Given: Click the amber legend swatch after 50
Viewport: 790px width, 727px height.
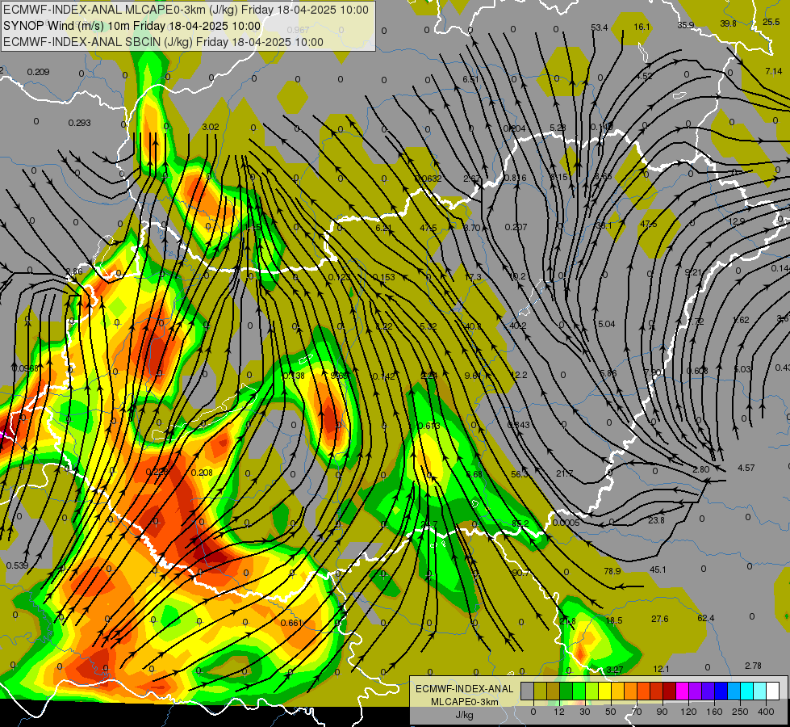Looking at the screenshot, I should (x=618, y=691).
